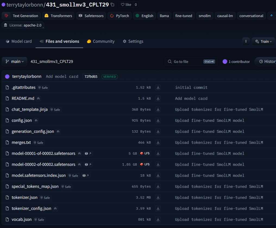Open the chat_template.jinja file
The width and height of the screenshot is (276, 228).
tap(30, 109)
